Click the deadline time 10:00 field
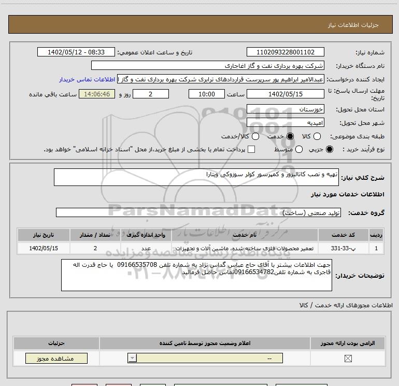The image size is (399, 386). (x=207, y=94)
